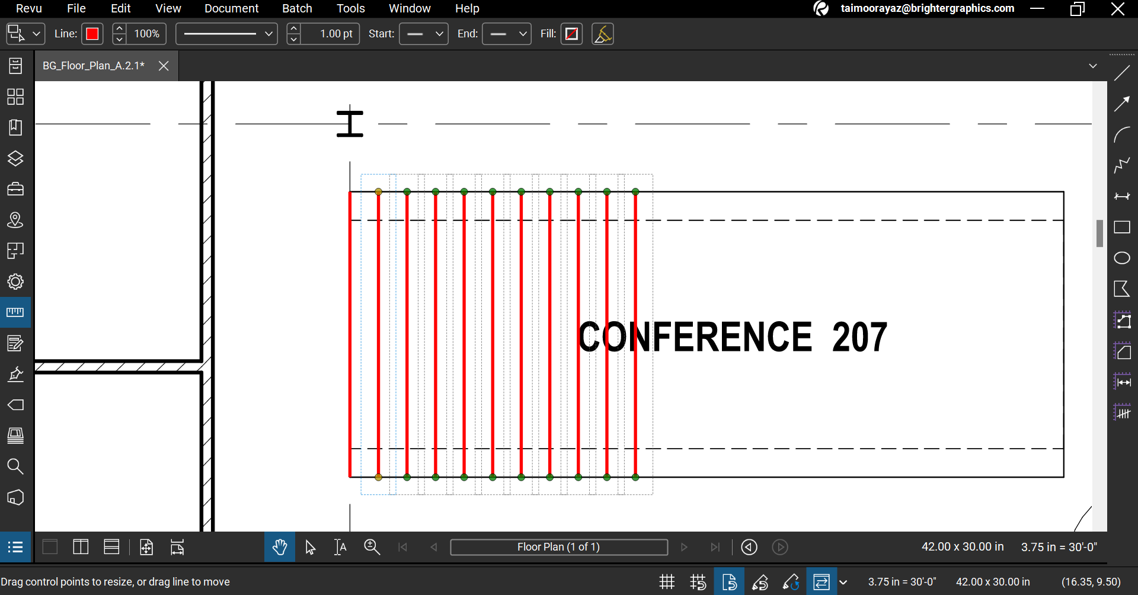This screenshot has height=595, width=1138.
Task: Select the Arrow tool in right toolbar
Action: coord(1121,104)
